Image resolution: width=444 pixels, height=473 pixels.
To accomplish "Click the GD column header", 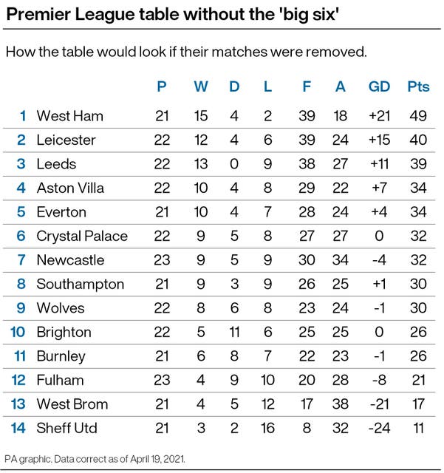I will pos(379,86).
